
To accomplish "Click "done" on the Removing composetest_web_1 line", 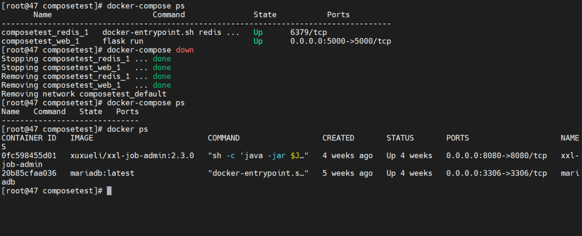I will pyautogui.click(x=162, y=85).
